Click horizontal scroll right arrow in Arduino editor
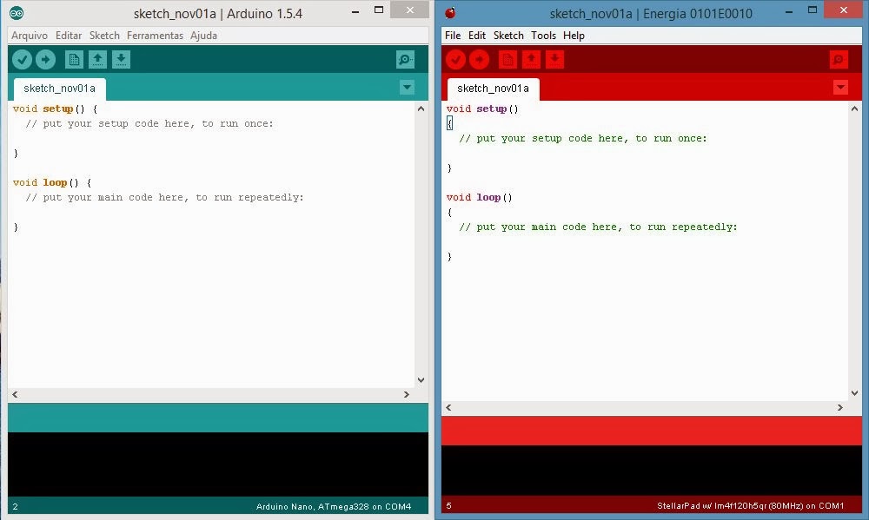Viewport: 869px width, 520px height. [x=406, y=394]
